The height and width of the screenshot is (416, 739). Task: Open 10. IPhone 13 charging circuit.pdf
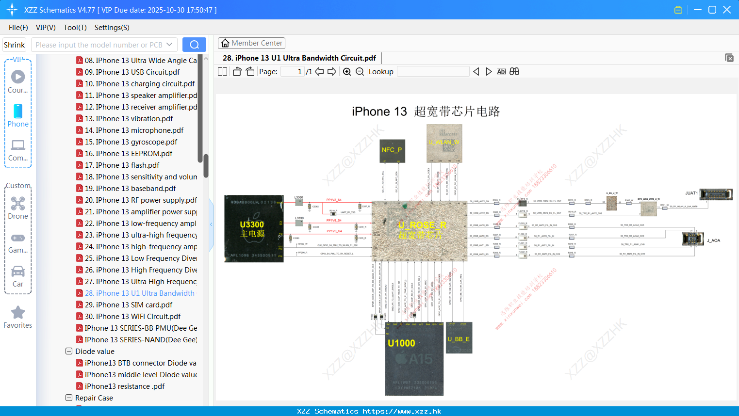click(135, 84)
